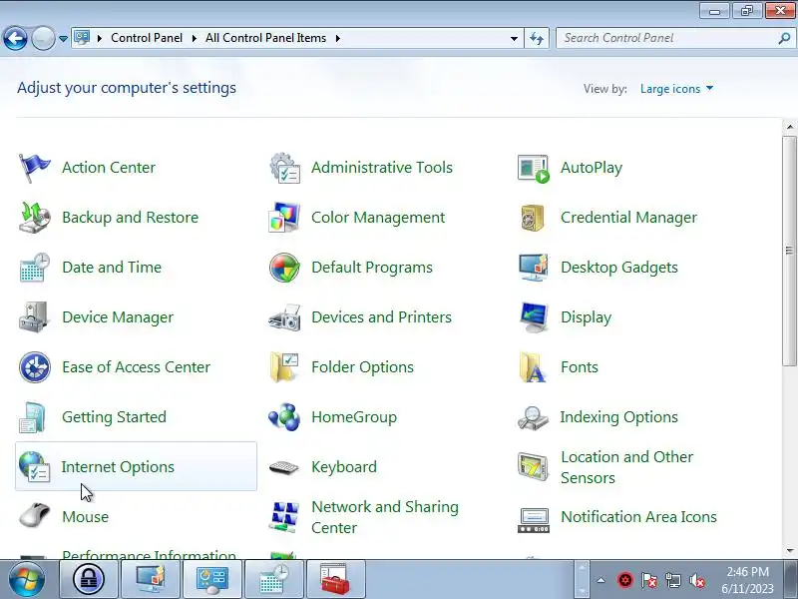Click the Devices and Printers icon
This screenshot has height=599, width=798.
coord(284,317)
